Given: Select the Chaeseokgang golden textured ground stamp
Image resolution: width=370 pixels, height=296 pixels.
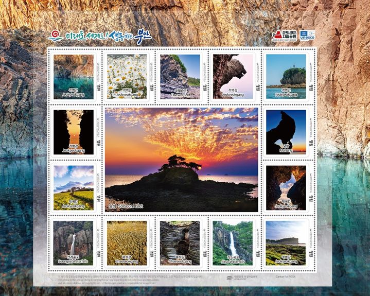Looking at the screenshot, I should (127, 243).
